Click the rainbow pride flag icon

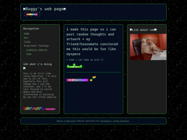[x=94, y=77]
